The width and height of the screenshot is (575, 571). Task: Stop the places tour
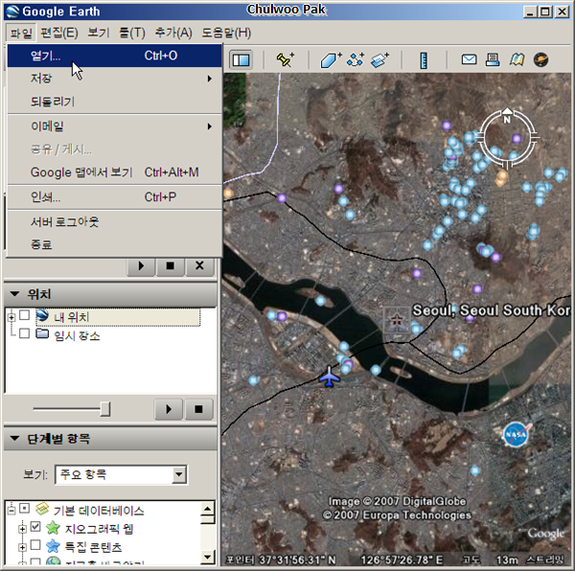(198, 409)
